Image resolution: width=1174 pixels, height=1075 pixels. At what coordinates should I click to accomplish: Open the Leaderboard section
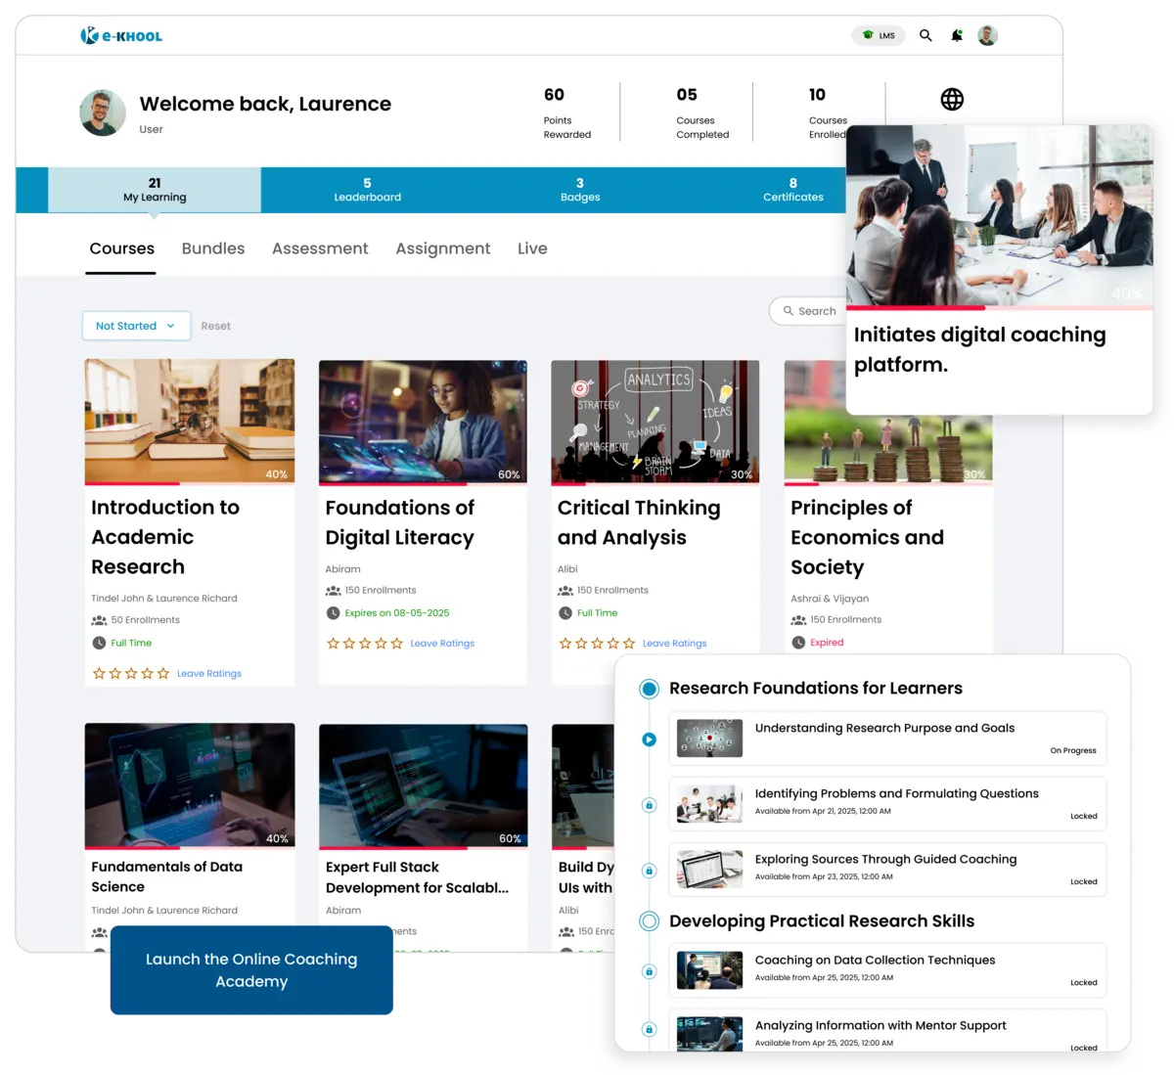click(x=368, y=190)
